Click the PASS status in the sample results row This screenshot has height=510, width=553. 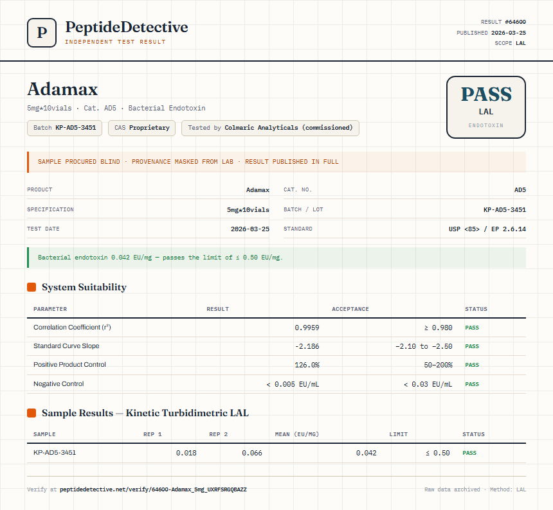coord(469,453)
